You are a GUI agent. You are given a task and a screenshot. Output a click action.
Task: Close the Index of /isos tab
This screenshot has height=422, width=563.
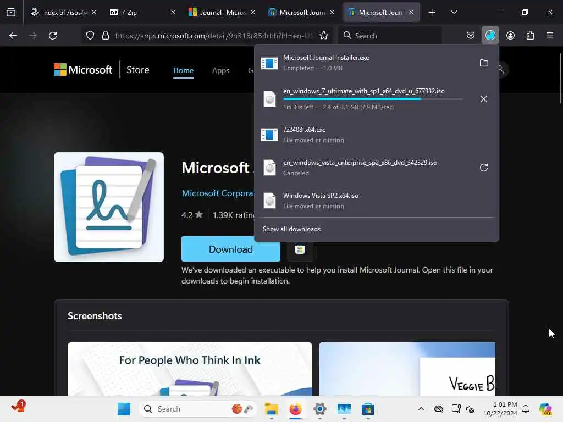(94, 13)
